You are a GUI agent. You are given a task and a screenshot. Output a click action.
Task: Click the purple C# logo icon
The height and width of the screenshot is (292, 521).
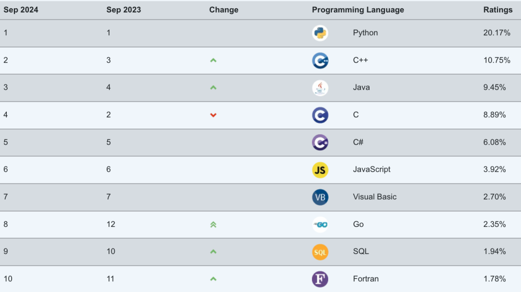coord(320,142)
